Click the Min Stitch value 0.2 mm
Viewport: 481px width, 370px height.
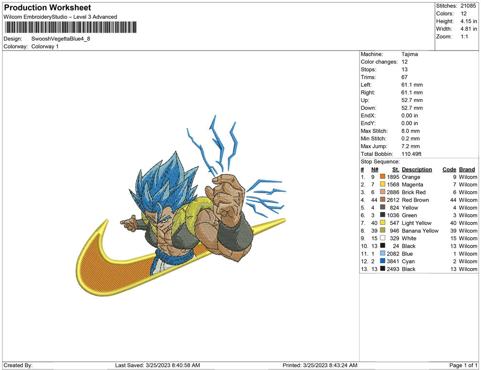(411, 138)
